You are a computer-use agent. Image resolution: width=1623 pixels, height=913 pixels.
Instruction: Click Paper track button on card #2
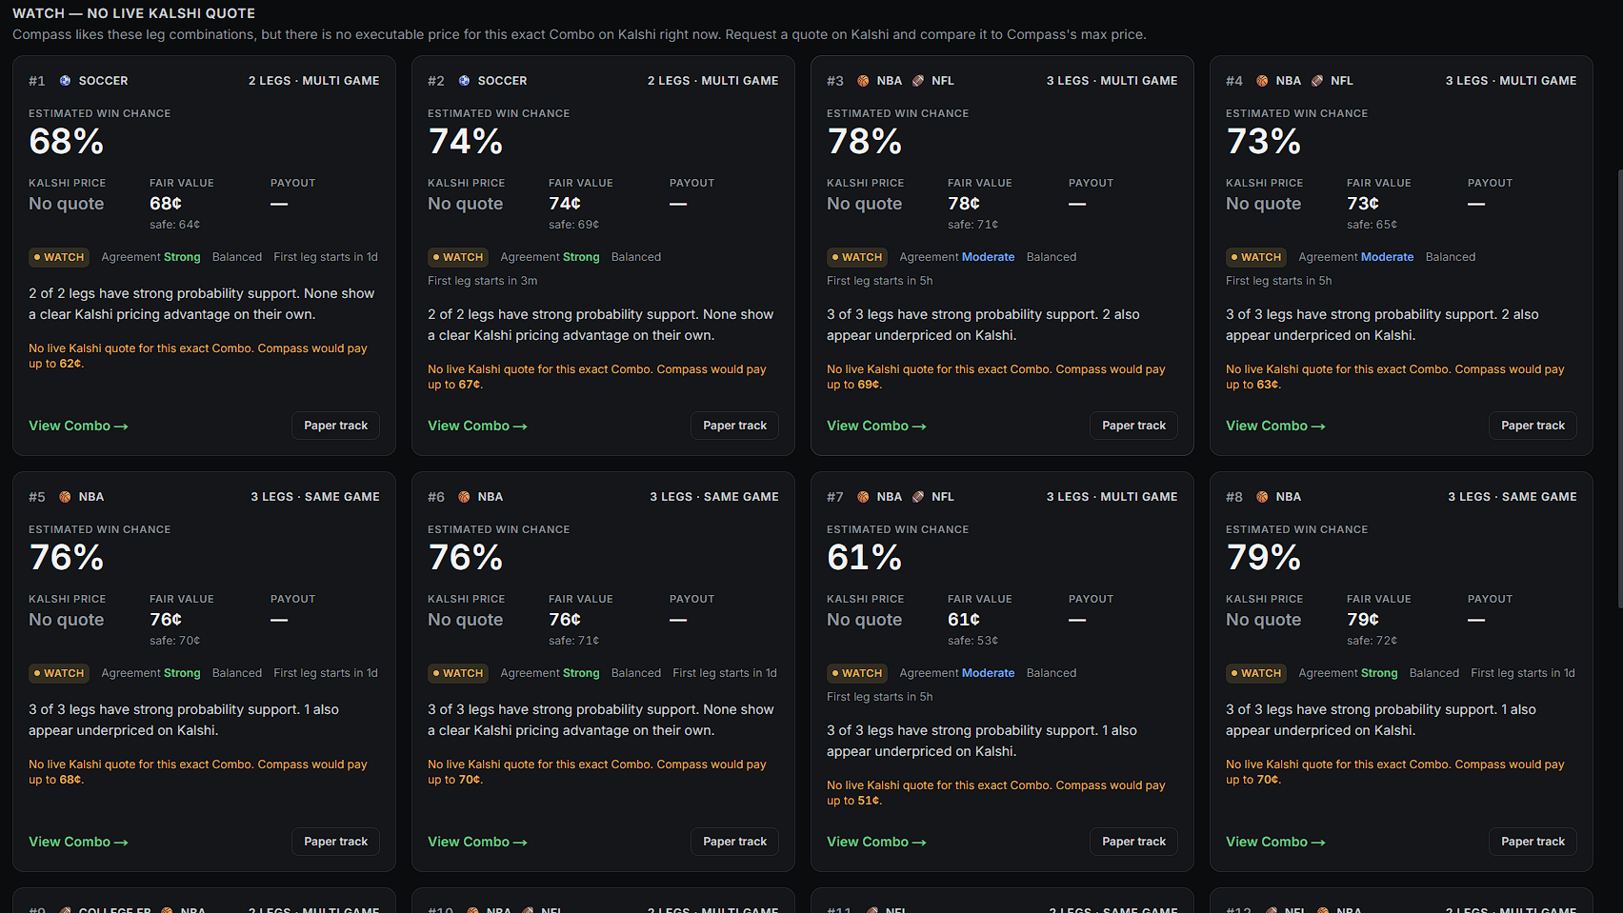[x=734, y=426]
